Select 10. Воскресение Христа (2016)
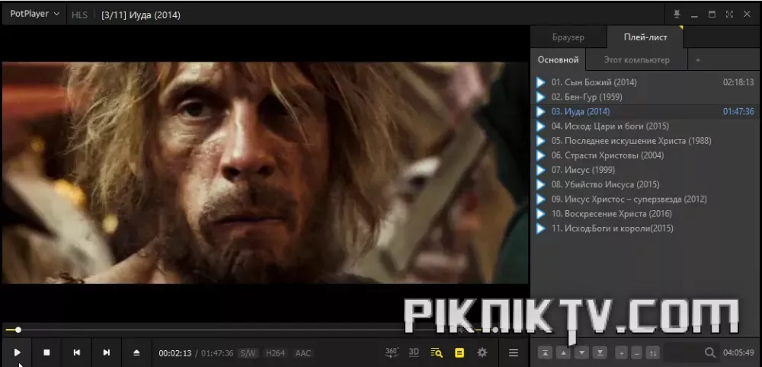762x367 pixels. (x=646, y=214)
